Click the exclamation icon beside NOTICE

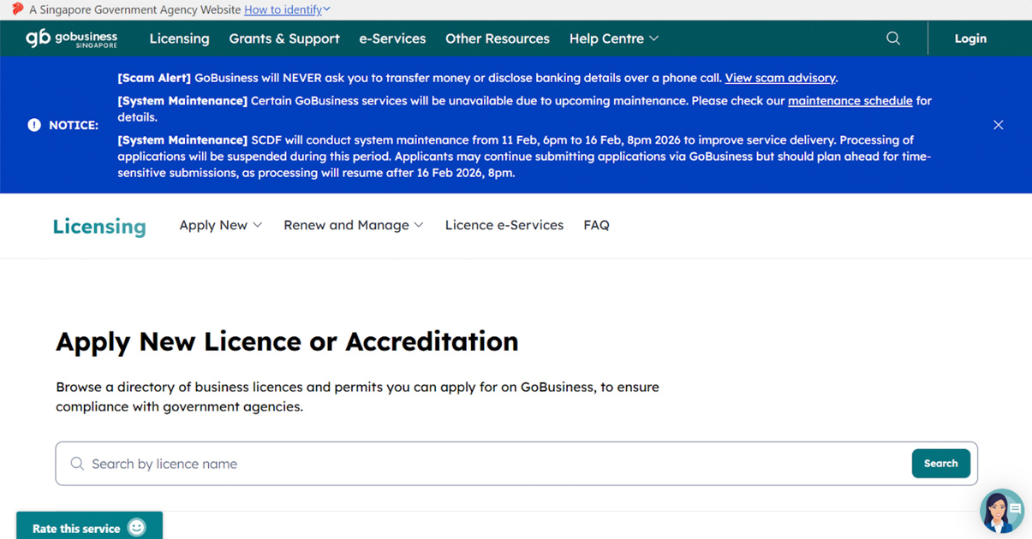(x=33, y=124)
